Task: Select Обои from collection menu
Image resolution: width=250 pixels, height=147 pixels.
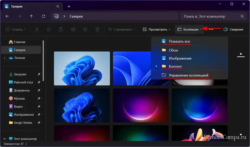Action: [173, 50]
